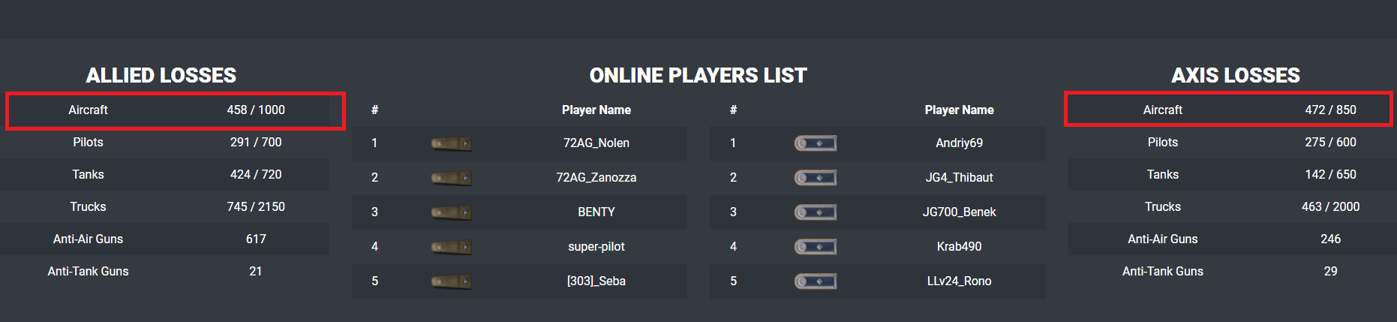
Task: Click rank insignia icon beside 72AG_Zanozza
Action: point(451,178)
